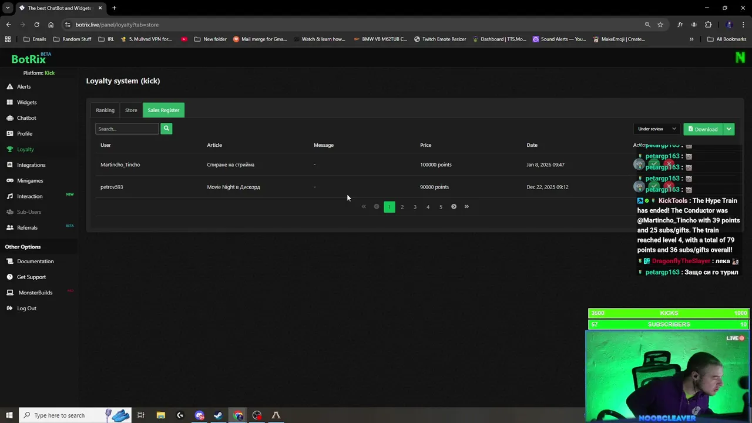This screenshot has height=423, width=752.
Task: Open the Sound Alerts bookmark
Action: (559, 39)
